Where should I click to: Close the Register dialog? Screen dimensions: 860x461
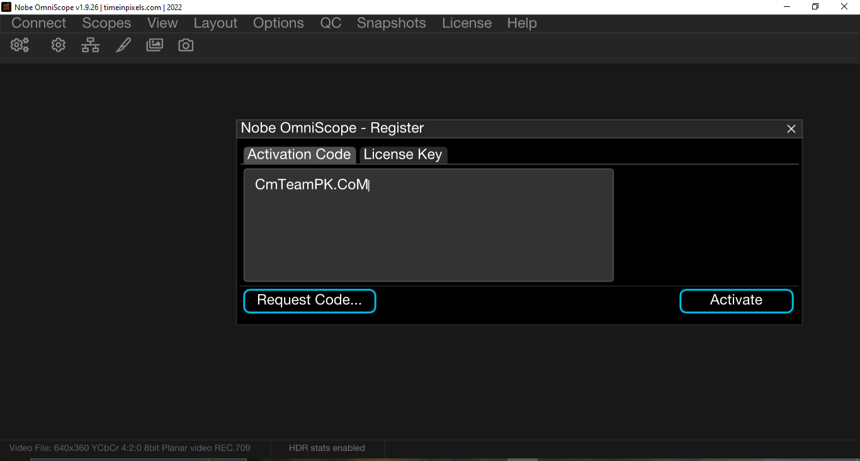(x=791, y=129)
